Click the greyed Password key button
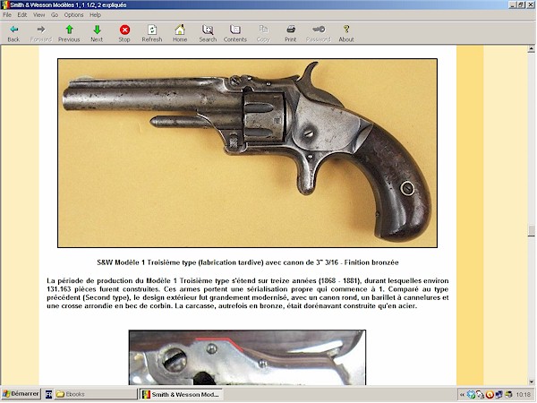The width and height of the screenshot is (537, 403). pos(319,34)
